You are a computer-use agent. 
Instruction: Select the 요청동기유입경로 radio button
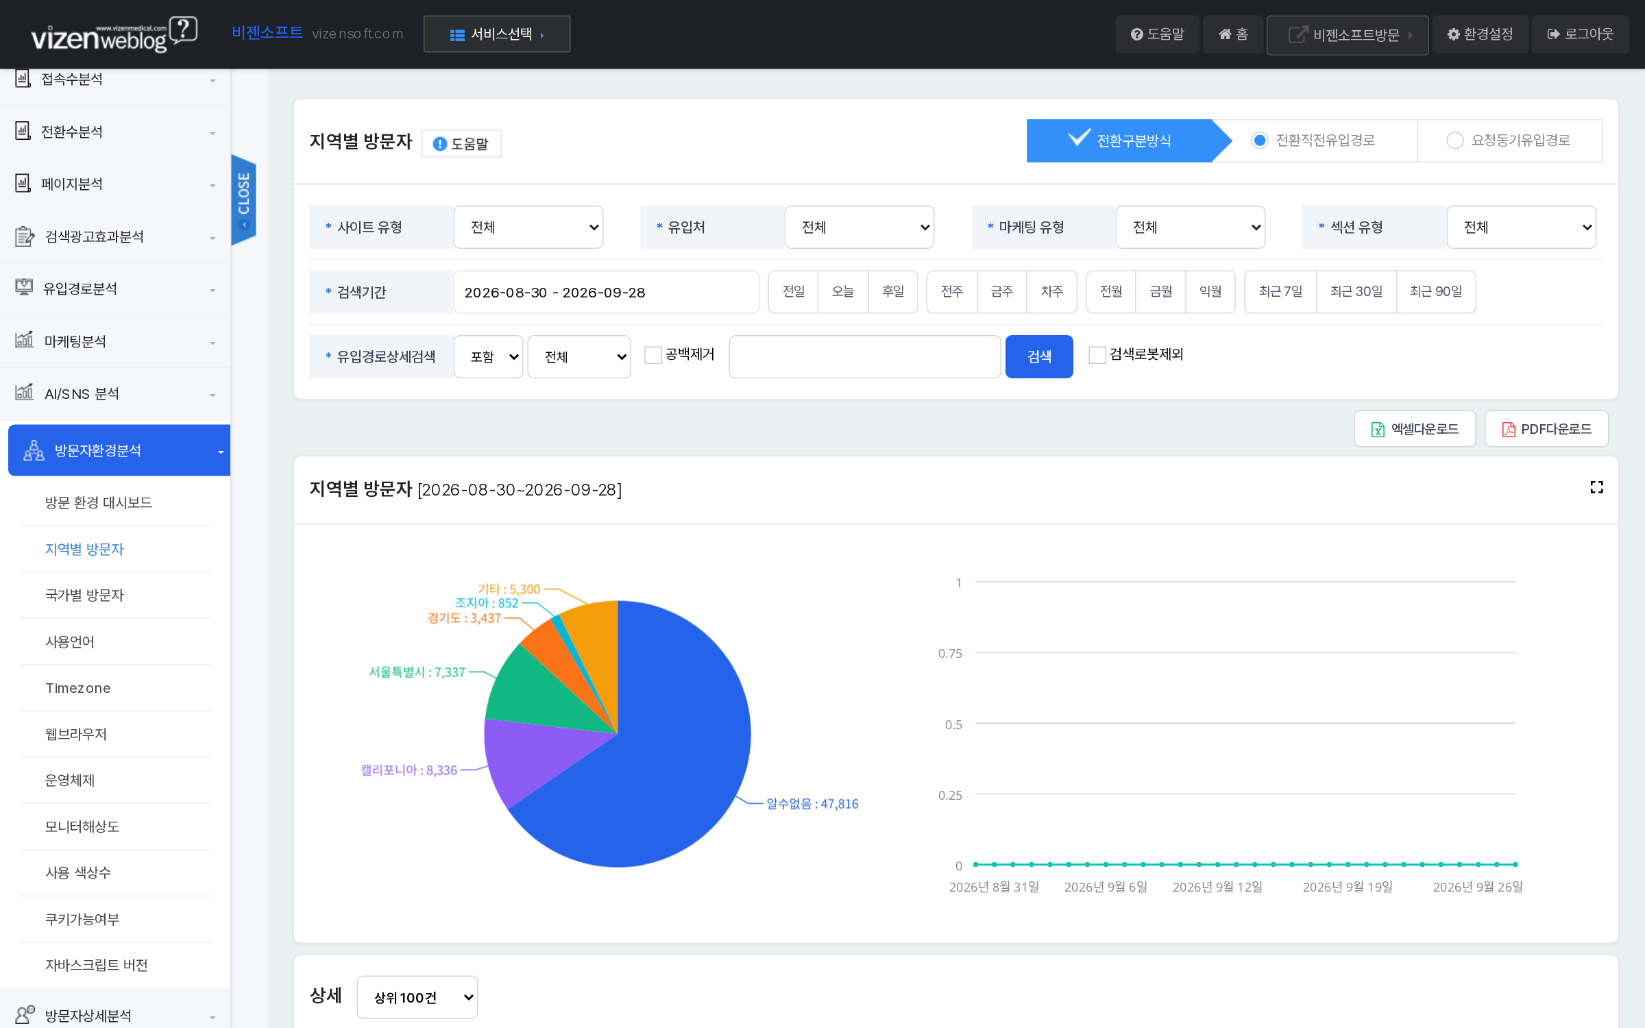1454,140
